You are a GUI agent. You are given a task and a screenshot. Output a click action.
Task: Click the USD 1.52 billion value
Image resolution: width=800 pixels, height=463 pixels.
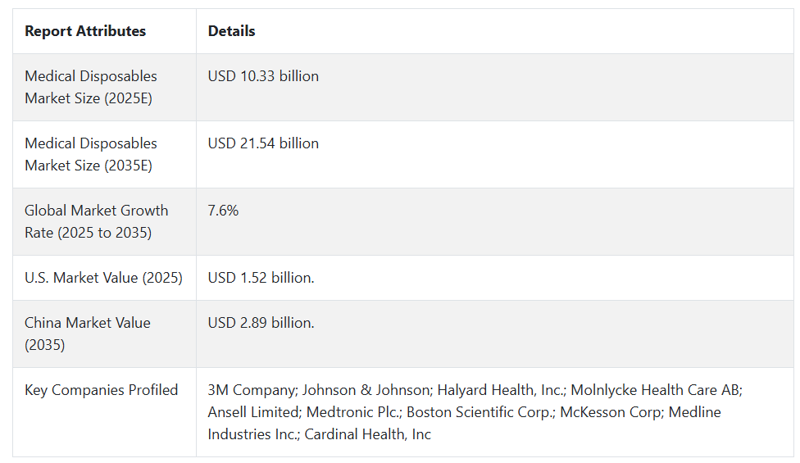click(x=261, y=278)
